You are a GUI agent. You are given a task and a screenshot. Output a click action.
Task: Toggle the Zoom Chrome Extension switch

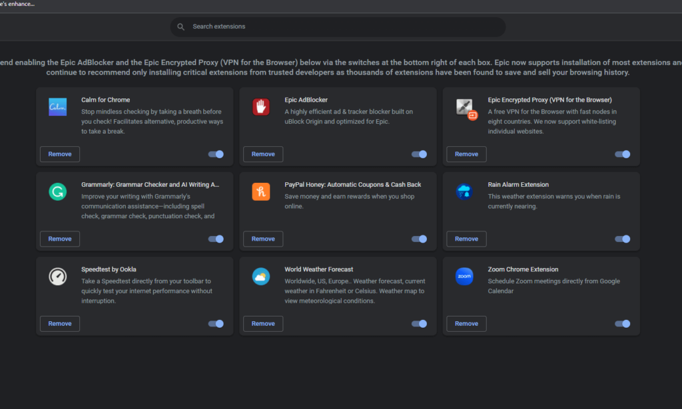click(622, 323)
